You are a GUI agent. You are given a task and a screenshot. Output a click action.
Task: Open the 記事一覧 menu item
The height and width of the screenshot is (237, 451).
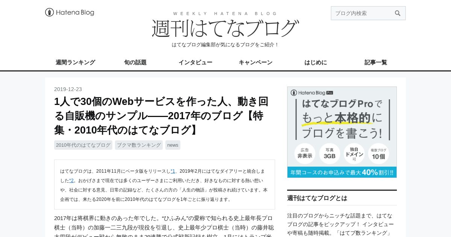coord(376,62)
